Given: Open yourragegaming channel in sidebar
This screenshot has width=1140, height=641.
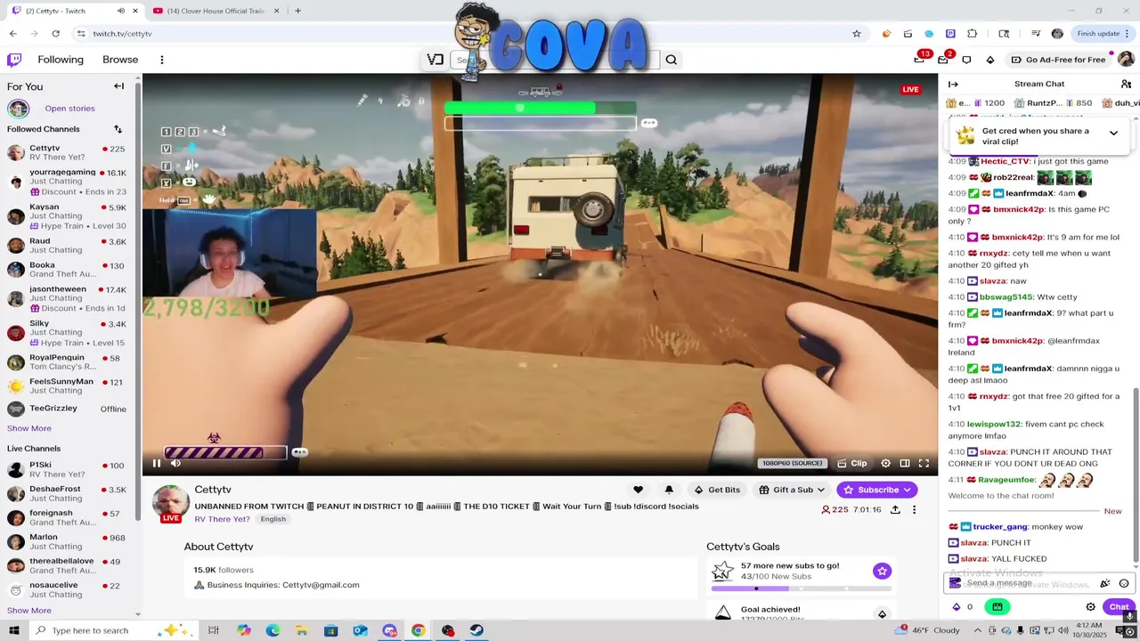Looking at the screenshot, I should tap(67, 182).
